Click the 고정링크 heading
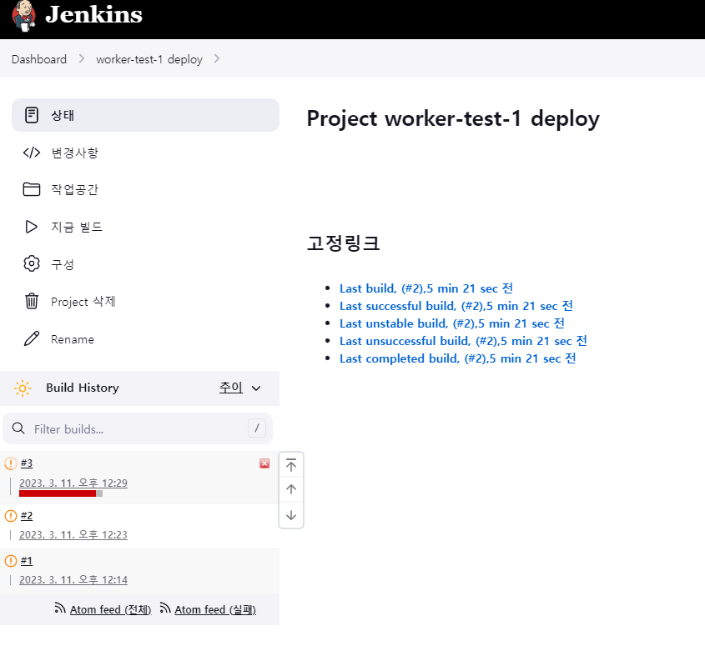Image resolution: width=705 pixels, height=646 pixels. [343, 243]
